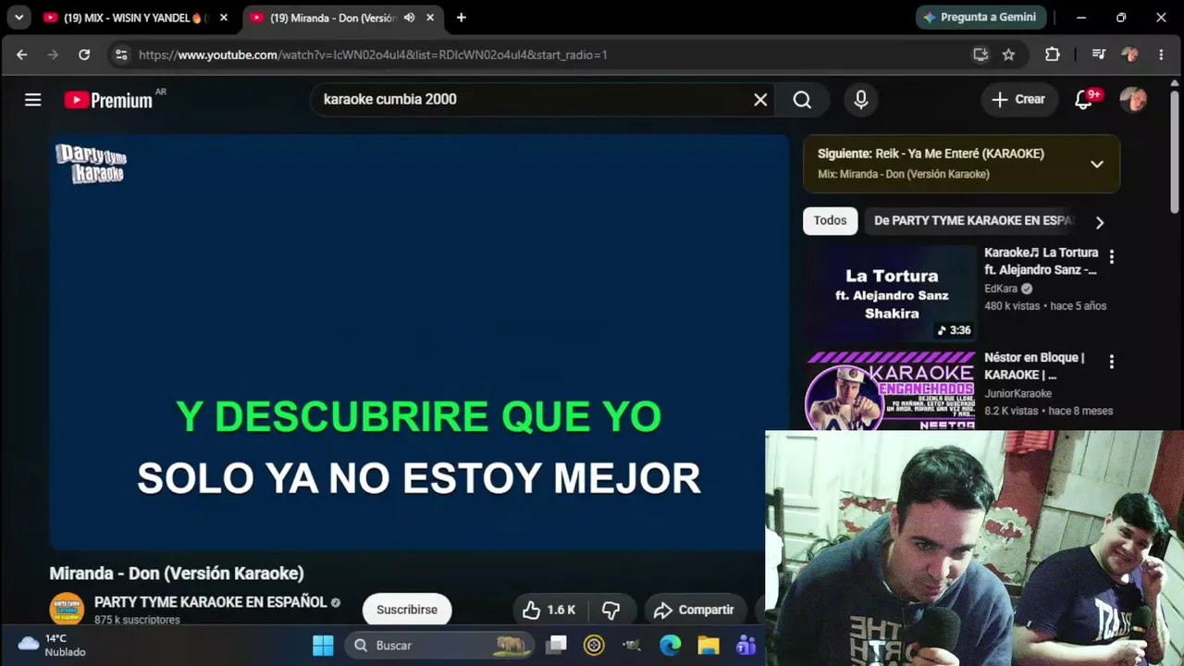Open the Crear upload menu
This screenshot has height=666, width=1184.
tap(1018, 100)
